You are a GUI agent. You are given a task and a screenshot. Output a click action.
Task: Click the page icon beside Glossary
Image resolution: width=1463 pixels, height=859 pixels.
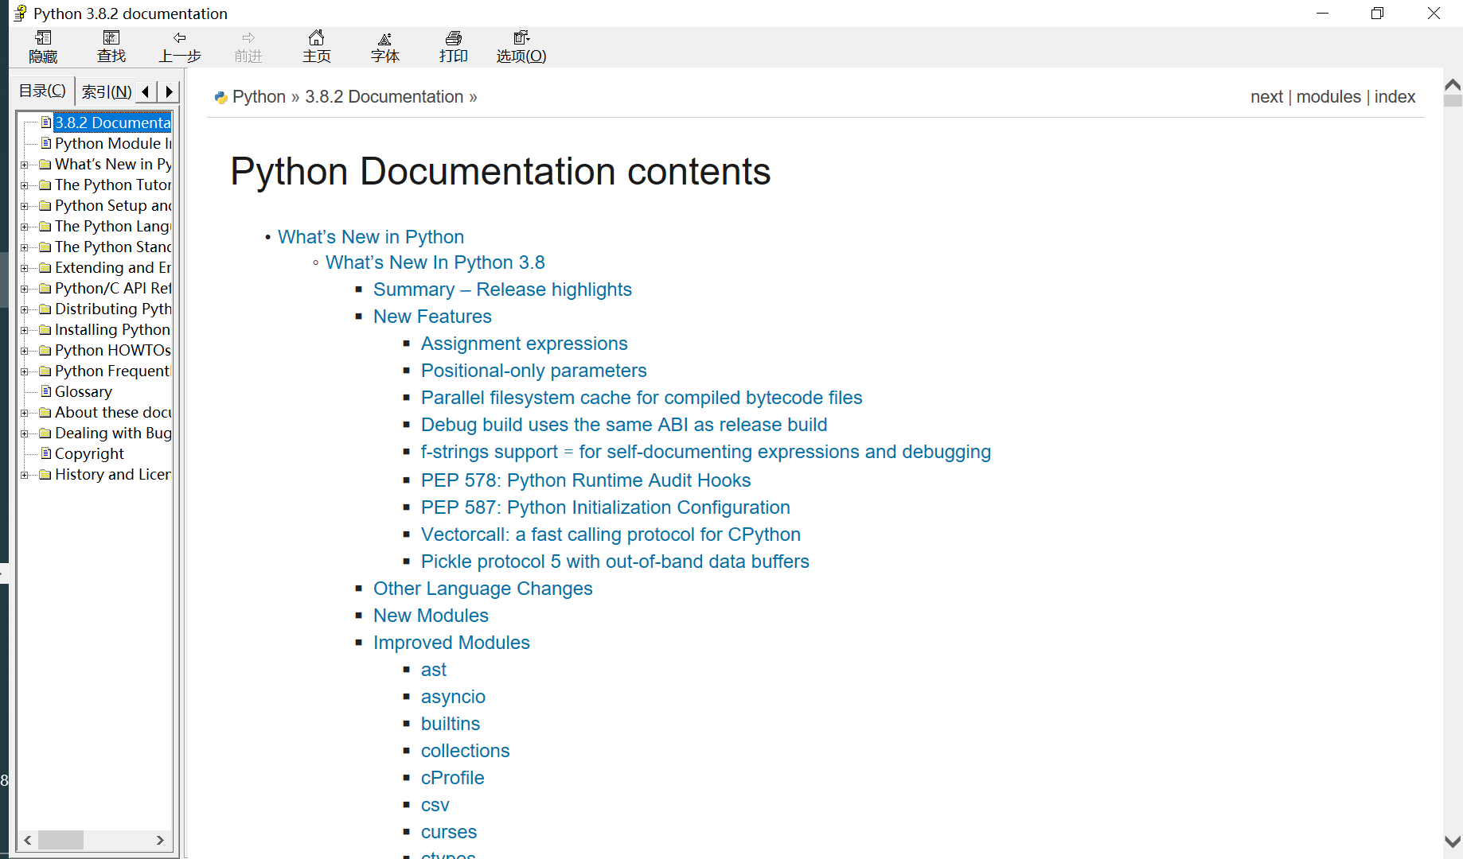(x=46, y=391)
